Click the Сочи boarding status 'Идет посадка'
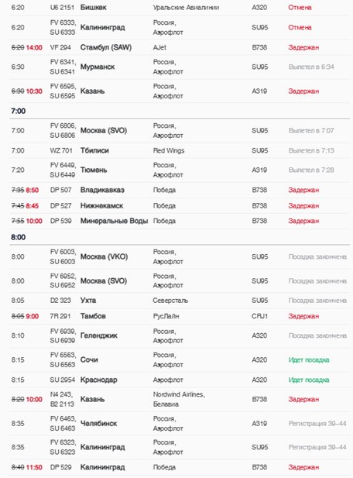Image resolution: width=353 pixels, height=478 pixels. click(309, 360)
